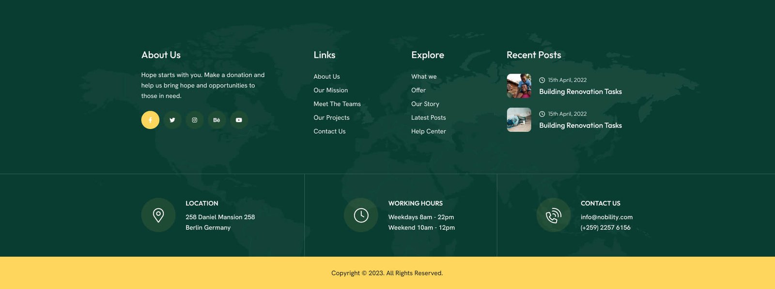Click the Links column heading

(325, 55)
